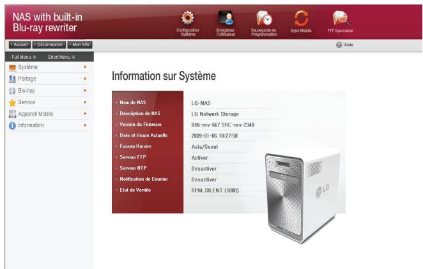Expand the Système menu arrow
Viewport: 423px width, 269px height.
click(x=85, y=67)
